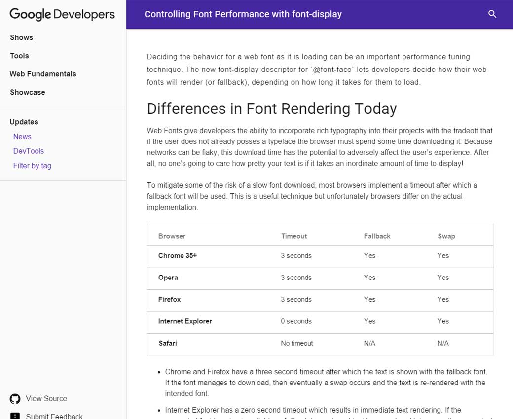This screenshot has width=513, height=419.
Task: Click the page title in the purple header
Action: pyautogui.click(x=243, y=14)
